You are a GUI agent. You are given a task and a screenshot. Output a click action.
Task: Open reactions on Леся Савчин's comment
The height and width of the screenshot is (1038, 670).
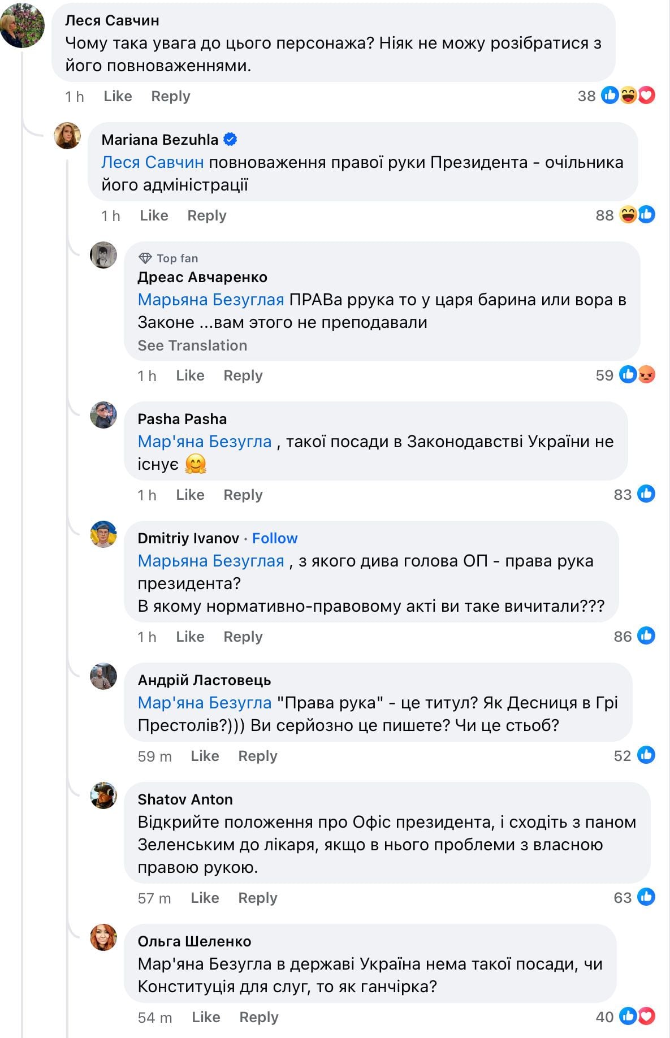(x=628, y=96)
